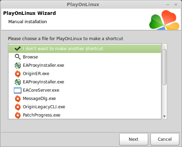Click the PlayOnLinux clover logo
Viewport: 182px width, 147px height.
[164, 20]
